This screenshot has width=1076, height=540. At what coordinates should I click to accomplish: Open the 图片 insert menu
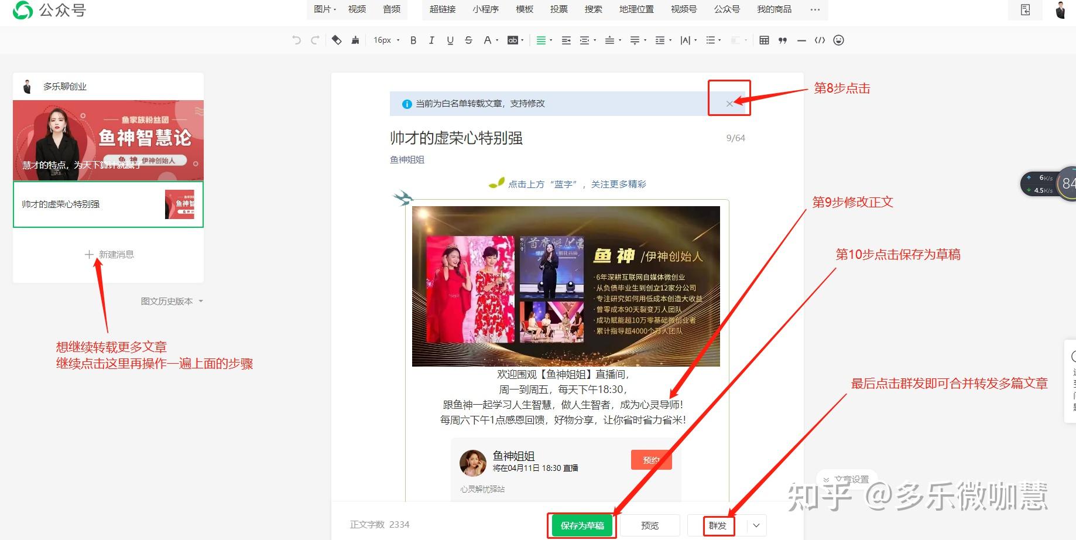(325, 9)
